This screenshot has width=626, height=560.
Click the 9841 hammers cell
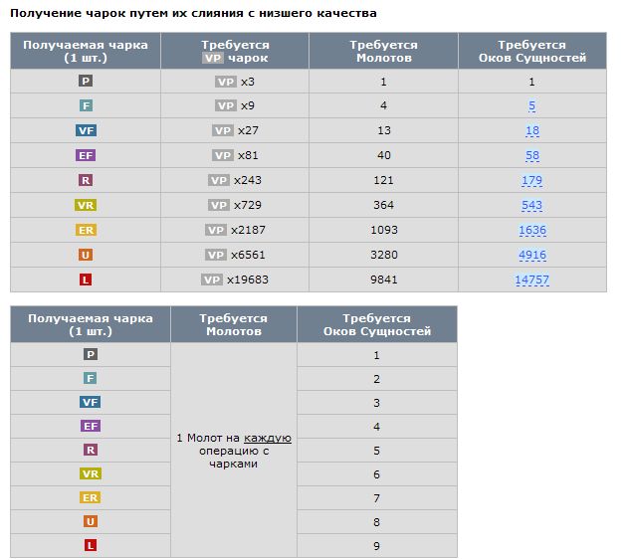(384, 280)
